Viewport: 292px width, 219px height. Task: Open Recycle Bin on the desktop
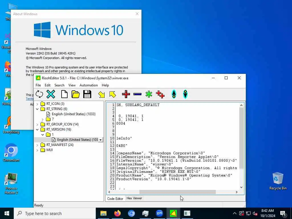tap(278, 181)
